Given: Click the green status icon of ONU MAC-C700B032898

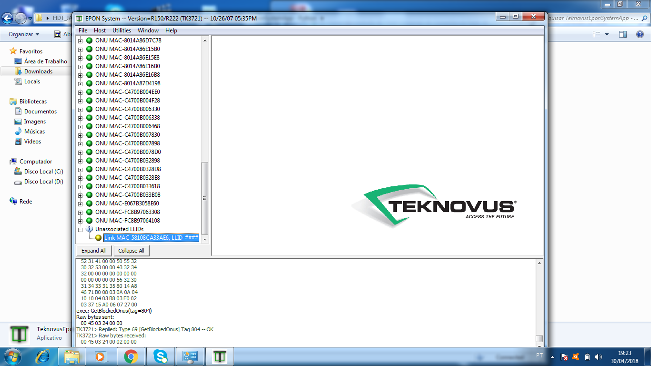Looking at the screenshot, I should pyautogui.click(x=89, y=161).
